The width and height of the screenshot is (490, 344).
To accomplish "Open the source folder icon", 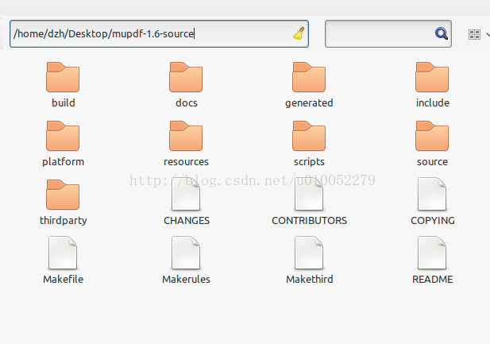I will click(432, 136).
